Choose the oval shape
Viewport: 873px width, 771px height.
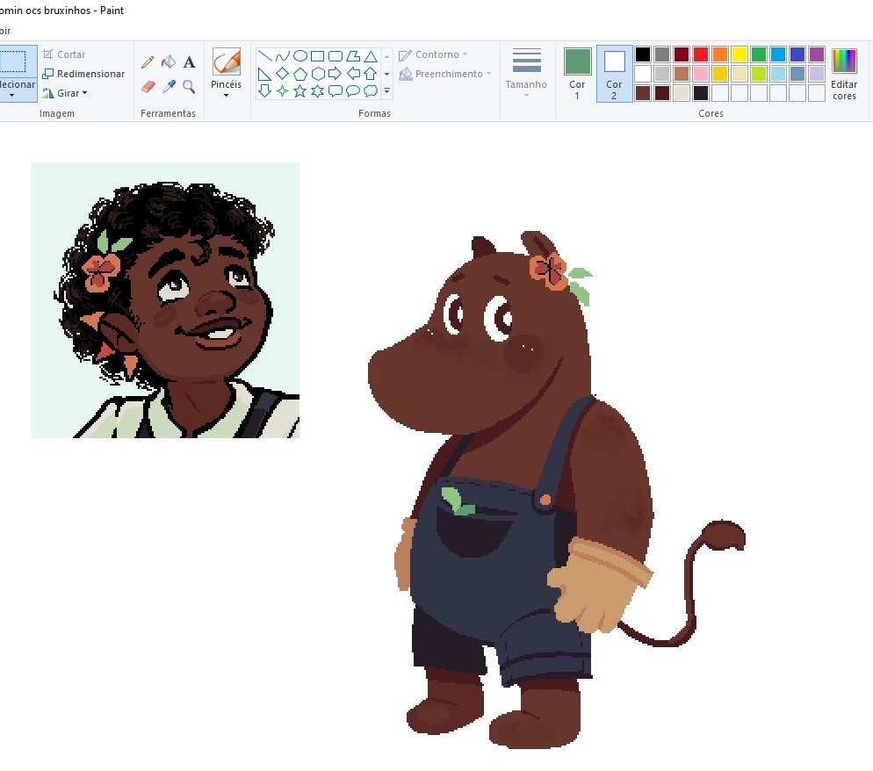[299, 56]
